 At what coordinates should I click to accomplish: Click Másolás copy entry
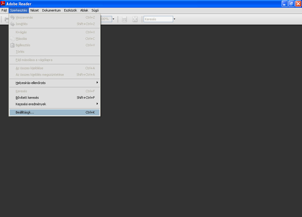55,39
